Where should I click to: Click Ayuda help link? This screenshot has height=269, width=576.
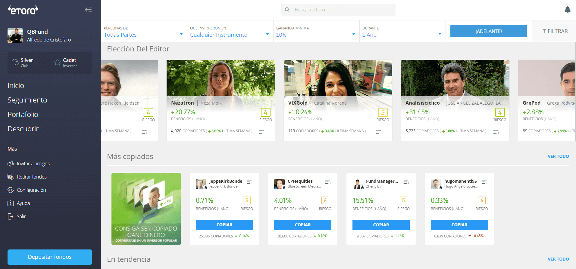point(23,203)
